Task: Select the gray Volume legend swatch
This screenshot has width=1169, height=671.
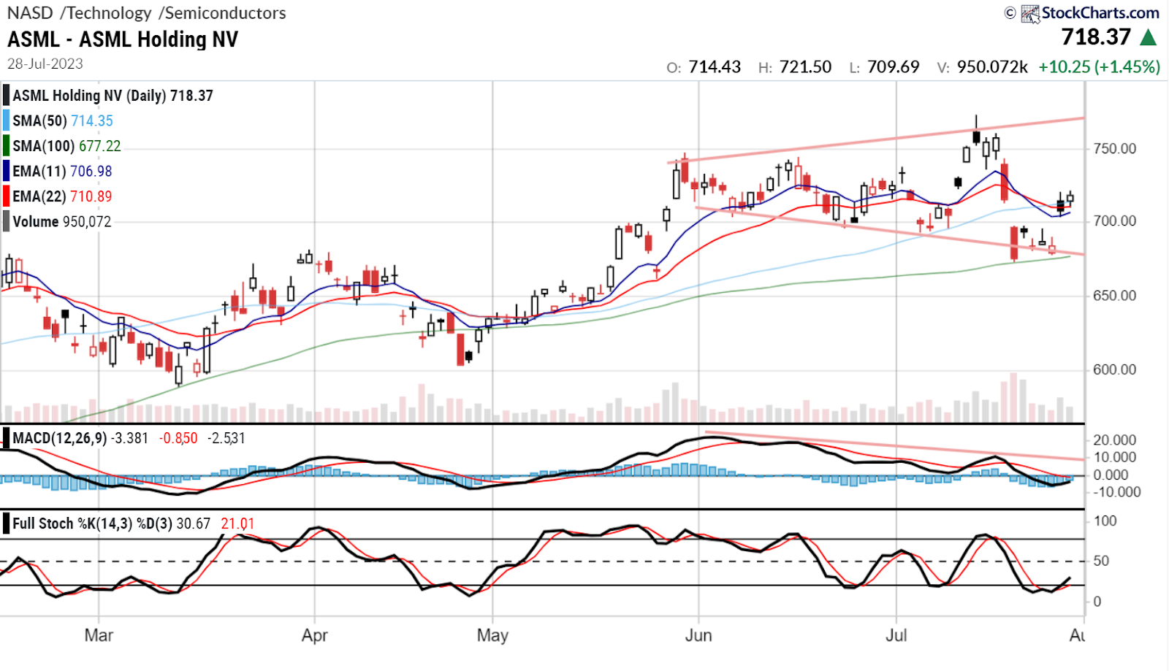Action: (7, 222)
